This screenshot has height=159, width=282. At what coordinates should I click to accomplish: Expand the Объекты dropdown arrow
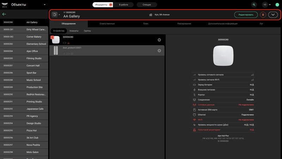[x=45, y=5]
